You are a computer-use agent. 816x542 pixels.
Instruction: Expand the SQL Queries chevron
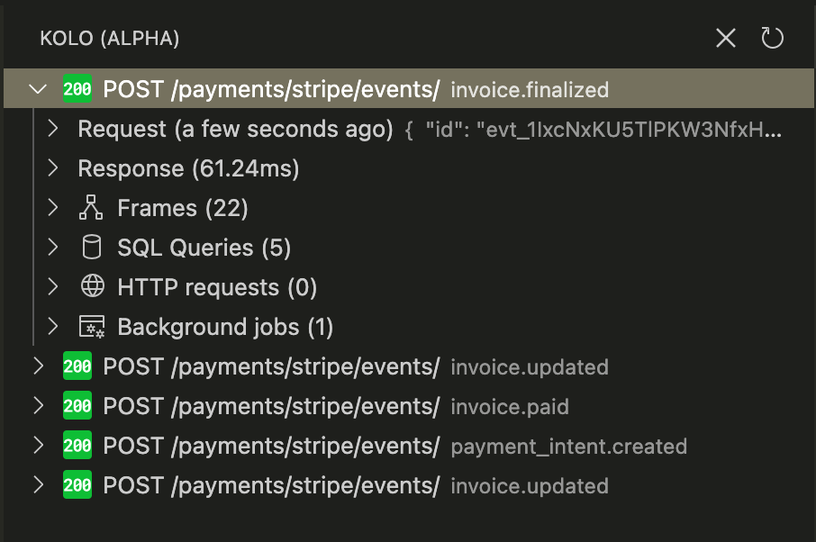coord(53,248)
